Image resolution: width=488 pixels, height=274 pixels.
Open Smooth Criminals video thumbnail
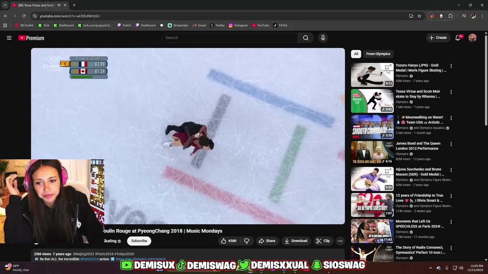(372, 127)
